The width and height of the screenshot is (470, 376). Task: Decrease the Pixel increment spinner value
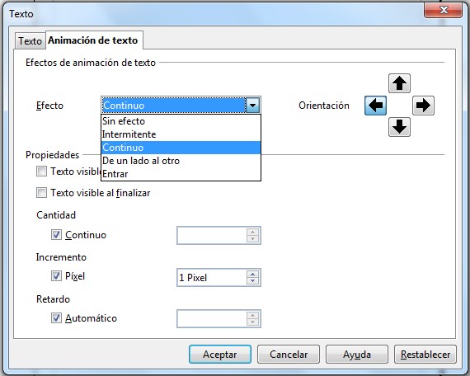252,281
